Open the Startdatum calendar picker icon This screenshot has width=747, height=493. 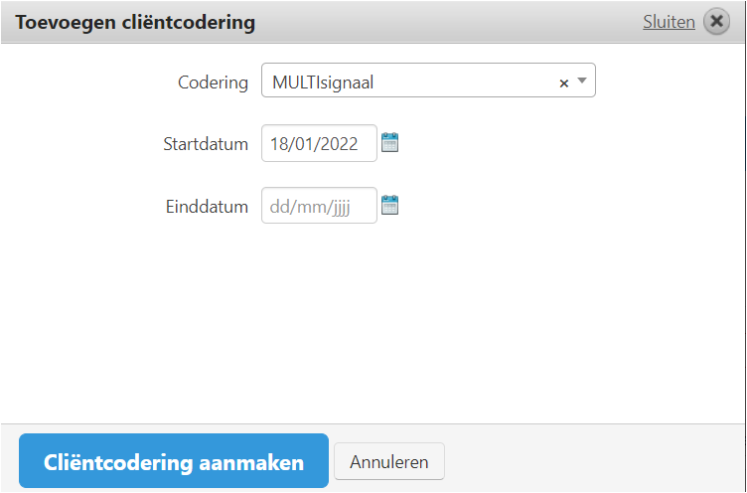390,143
